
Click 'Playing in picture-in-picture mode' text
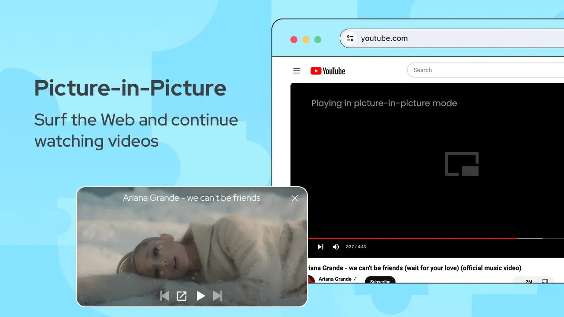[384, 103]
